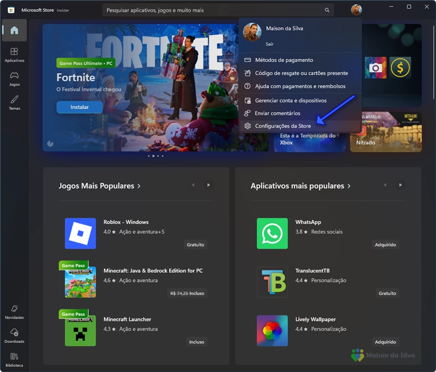Click the search magnifier icon
This screenshot has height=372, width=436.
(x=327, y=10)
